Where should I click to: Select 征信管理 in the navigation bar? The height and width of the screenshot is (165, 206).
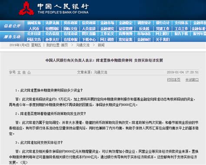point(126,29)
